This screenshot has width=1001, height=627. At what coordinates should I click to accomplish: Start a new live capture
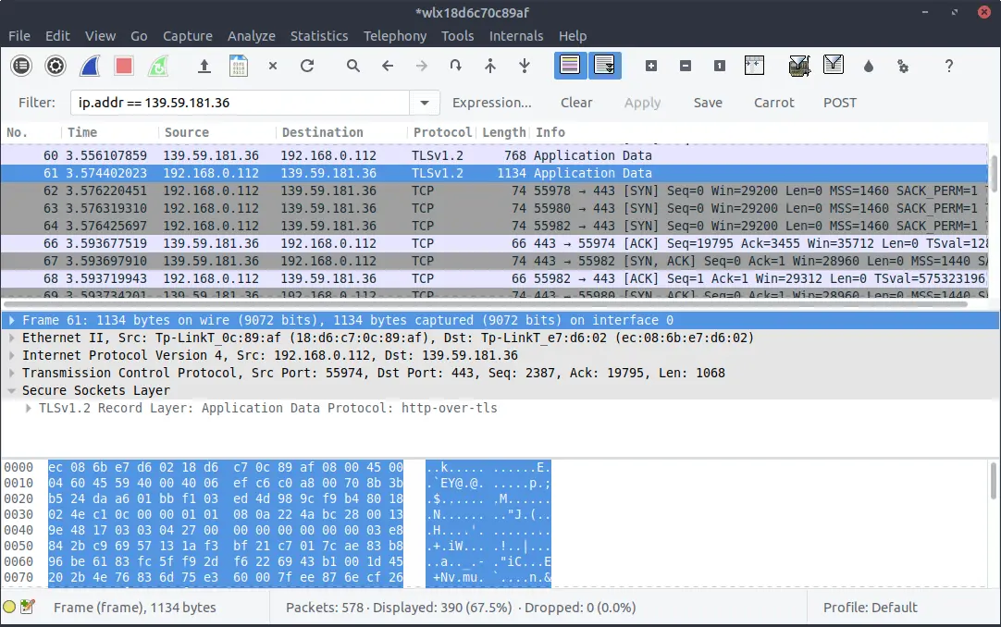click(x=89, y=66)
